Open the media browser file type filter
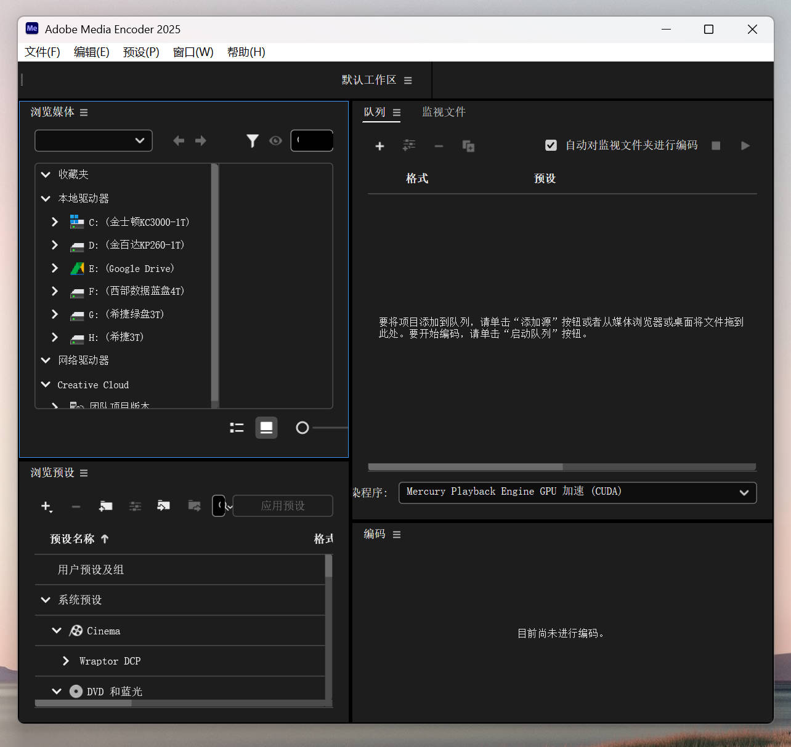Image resolution: width=791 pixels, height=747 pixels. (x=253, y=141)
